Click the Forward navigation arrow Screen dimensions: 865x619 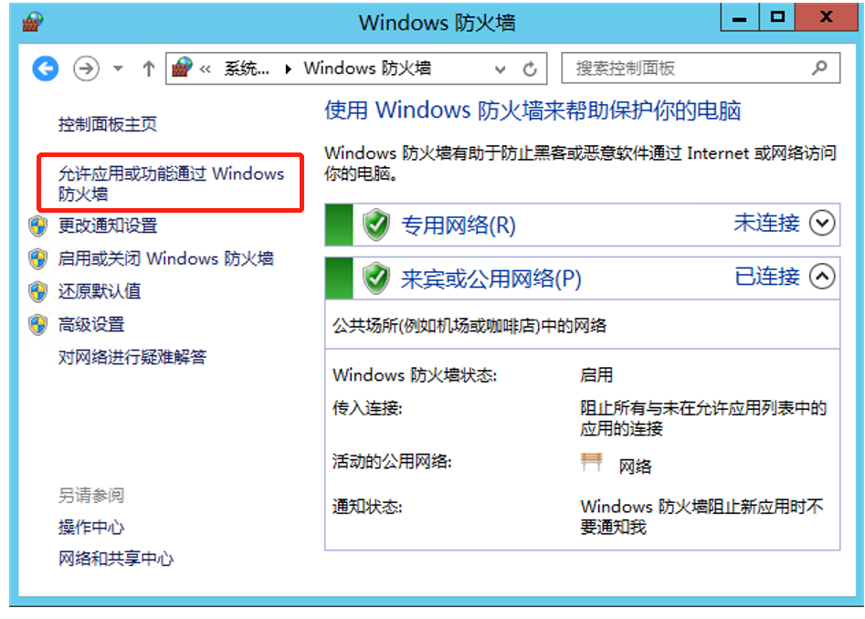[86, 68]
